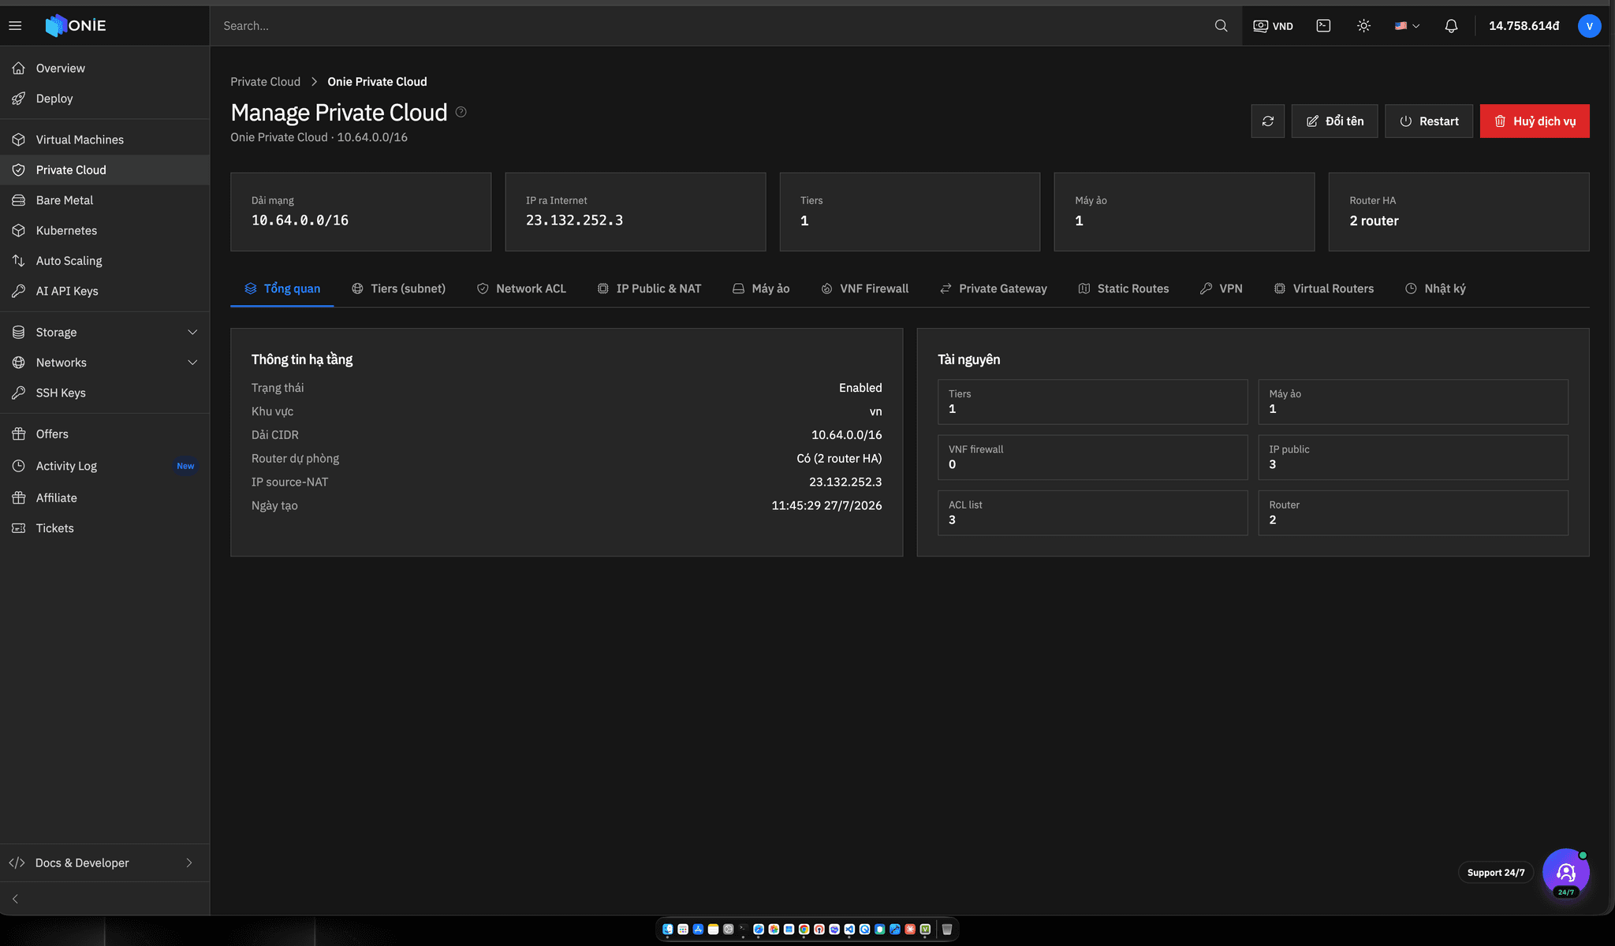
Task: Click Ngày tạo timestamp value
Action: click(x=826, y=505)
